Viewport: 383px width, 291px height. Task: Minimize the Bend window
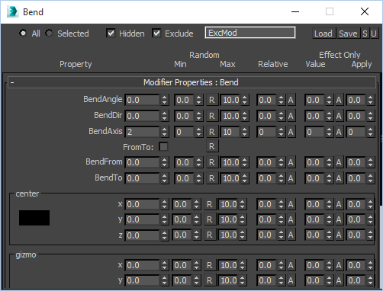[x=295, y=11]
